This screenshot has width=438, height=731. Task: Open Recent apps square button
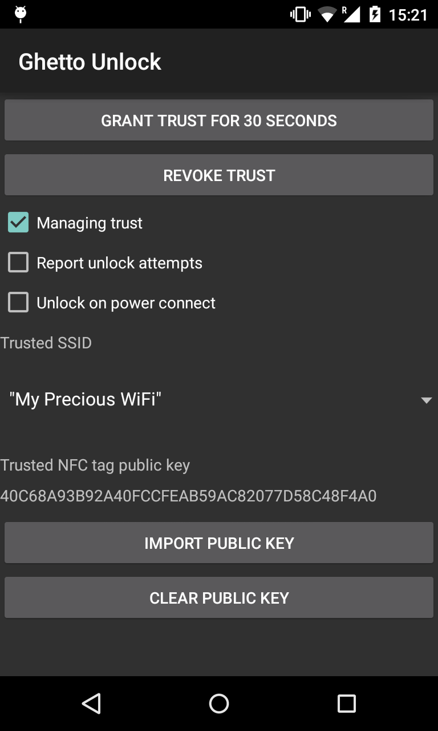(x=346, y=704)
